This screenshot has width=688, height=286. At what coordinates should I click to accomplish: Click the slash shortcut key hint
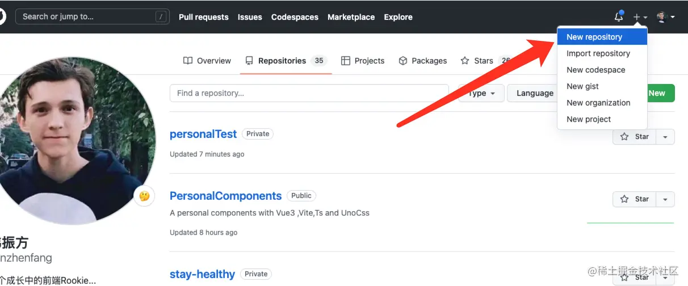click(x=162, y=16)
